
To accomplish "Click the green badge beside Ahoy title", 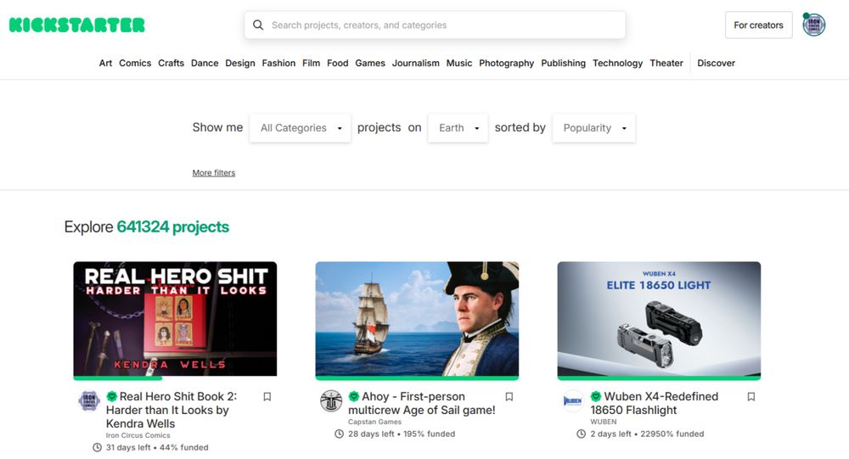I will [354, 396].
